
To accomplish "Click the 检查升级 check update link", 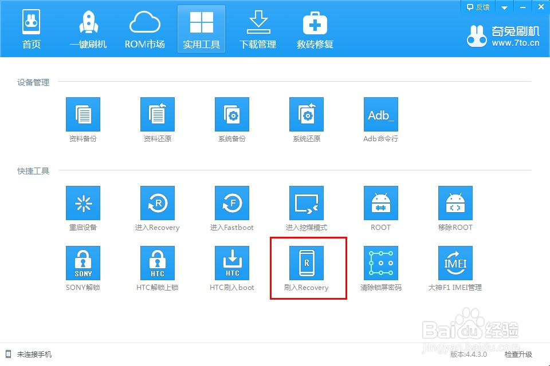I will (x=518, y=355).
